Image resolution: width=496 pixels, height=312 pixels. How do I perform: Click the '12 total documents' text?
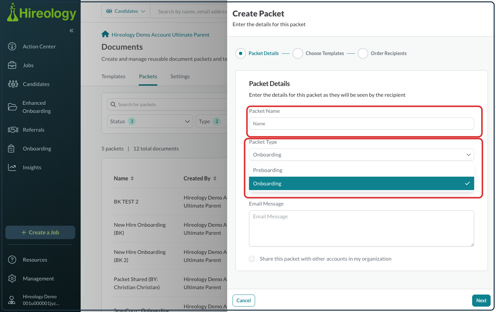point(156,148)
